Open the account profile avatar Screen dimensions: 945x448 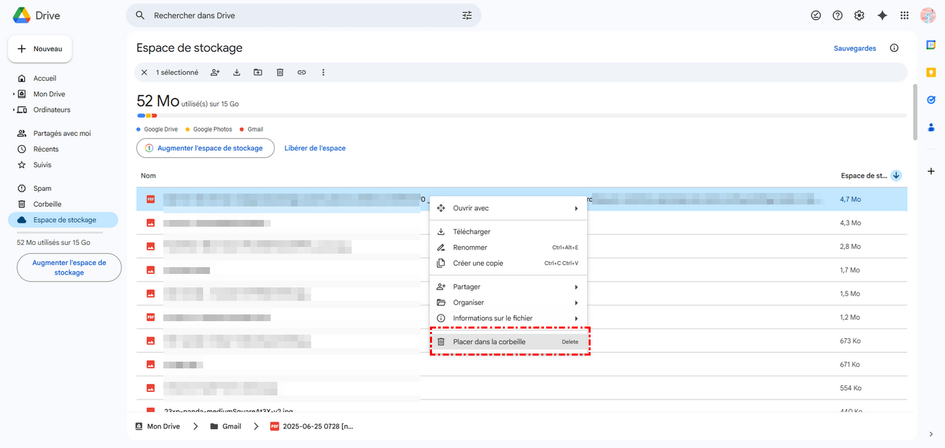928,15
